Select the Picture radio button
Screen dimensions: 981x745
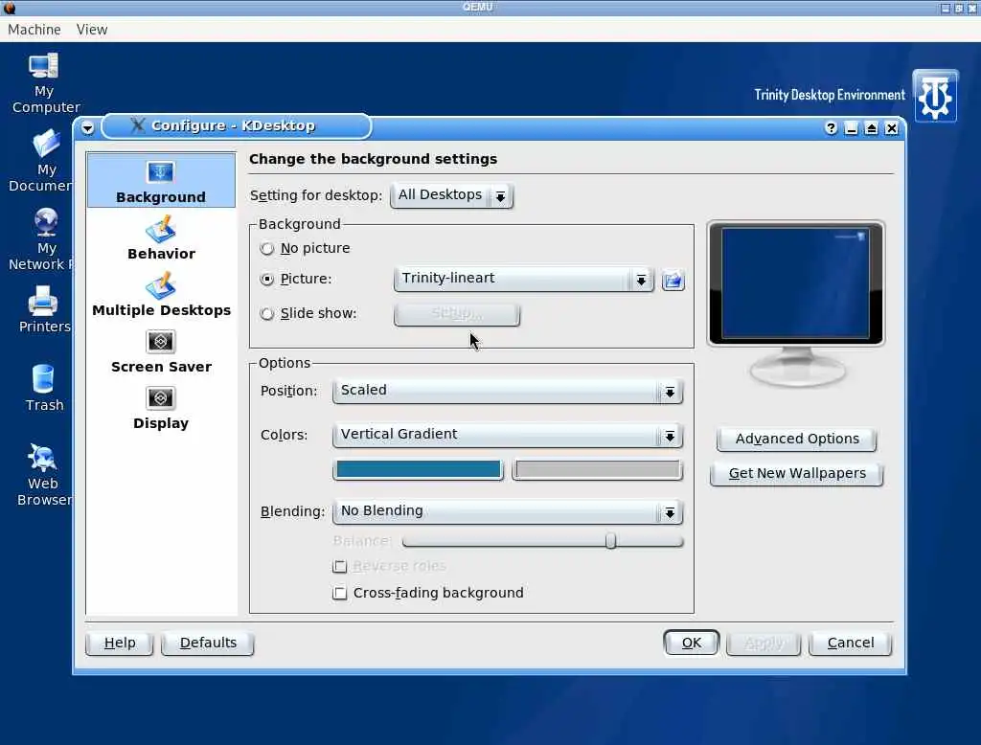tap(267, 279)
